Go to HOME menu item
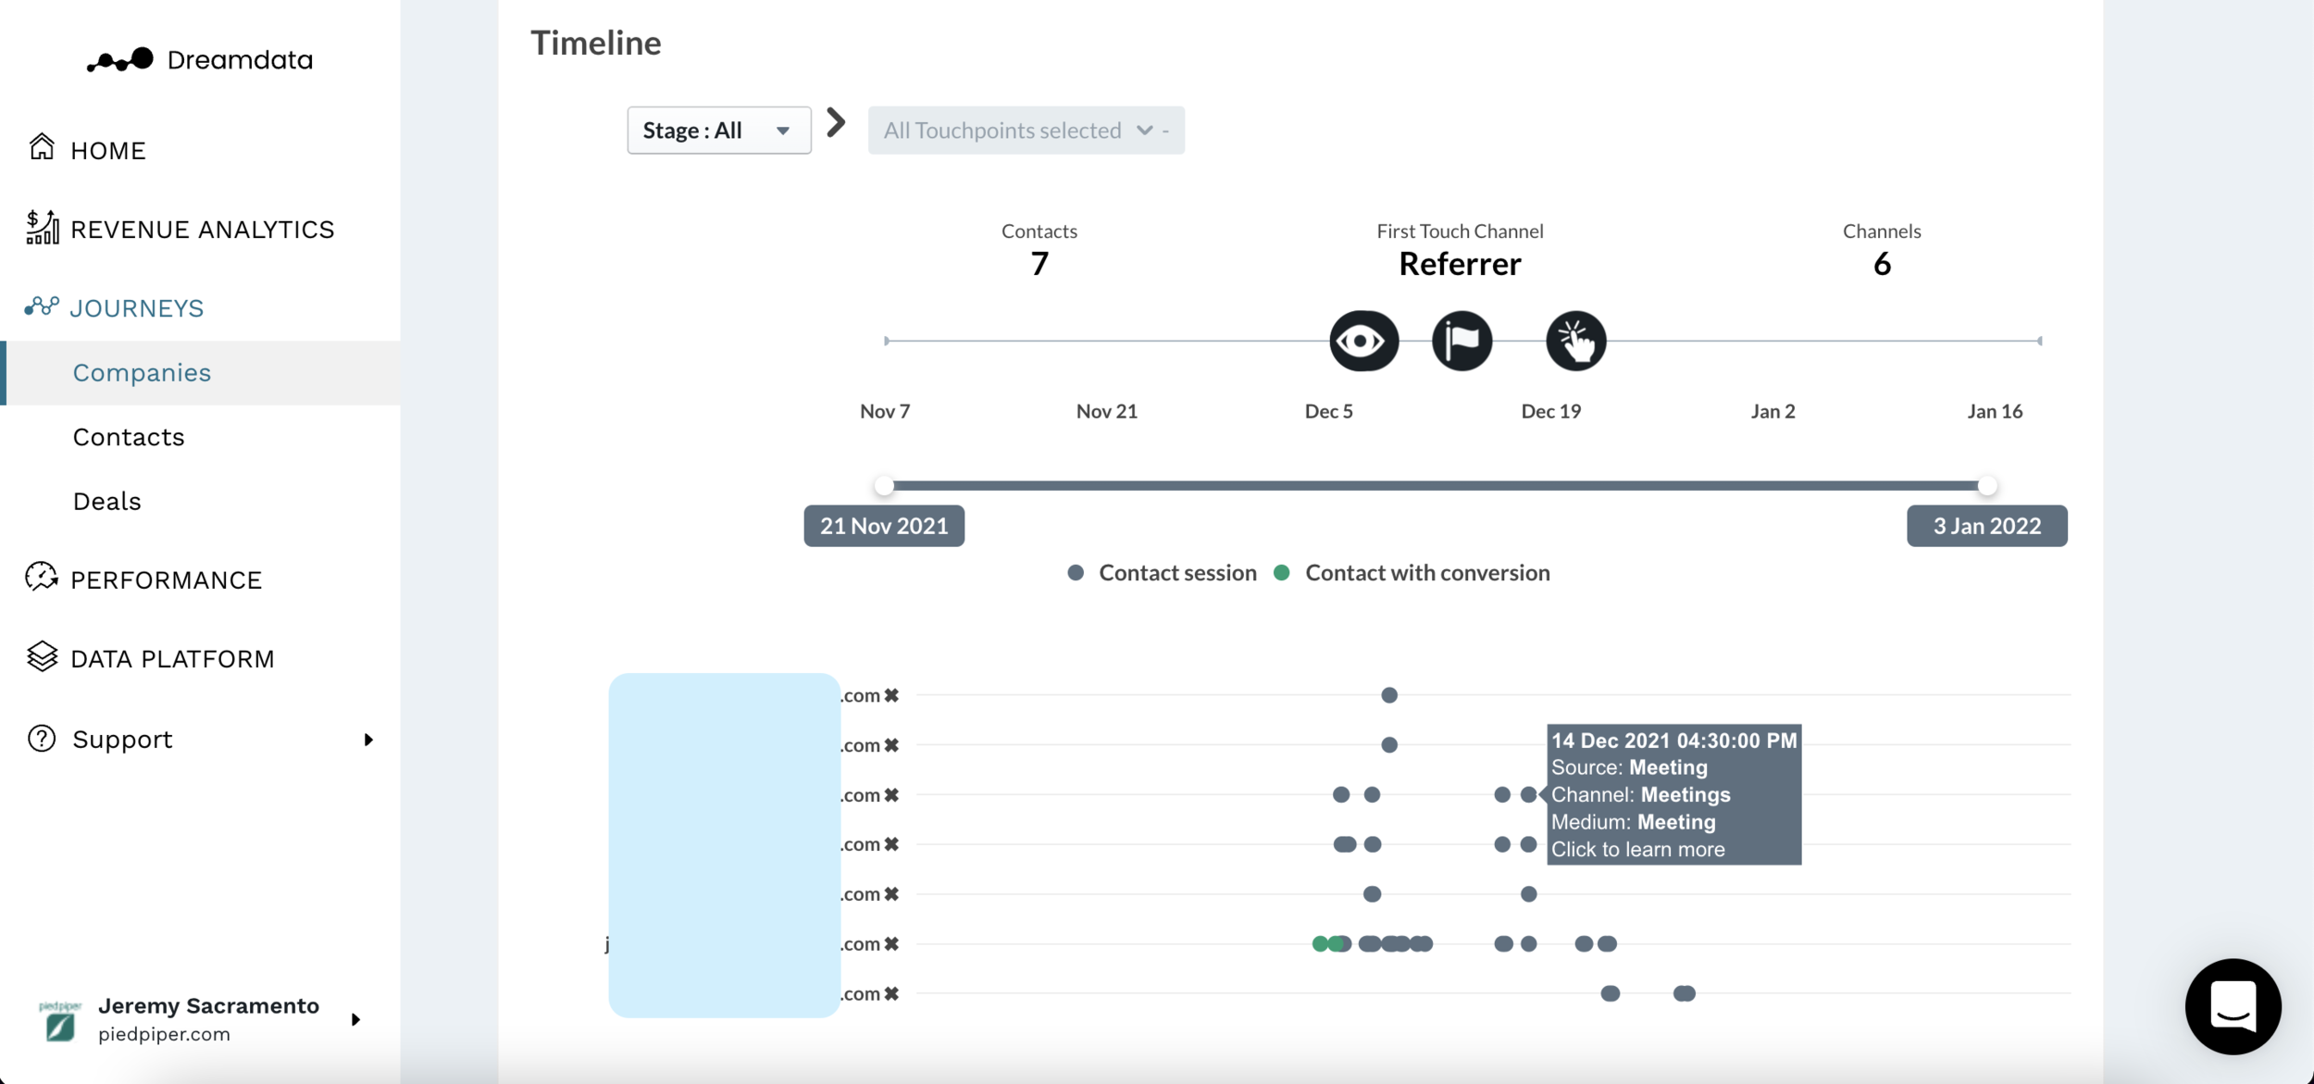2314x1084 pixels. pos(108,150)
